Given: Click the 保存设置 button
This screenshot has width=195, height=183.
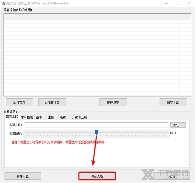Looking at the screenshot, I should coord(23,176).
